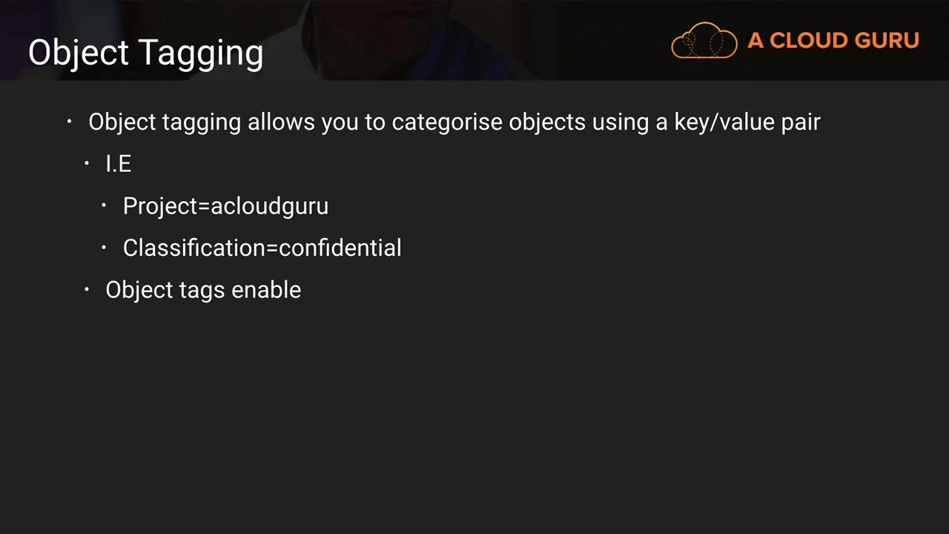Click the bullet dot before "I.E"

(87, 163)
